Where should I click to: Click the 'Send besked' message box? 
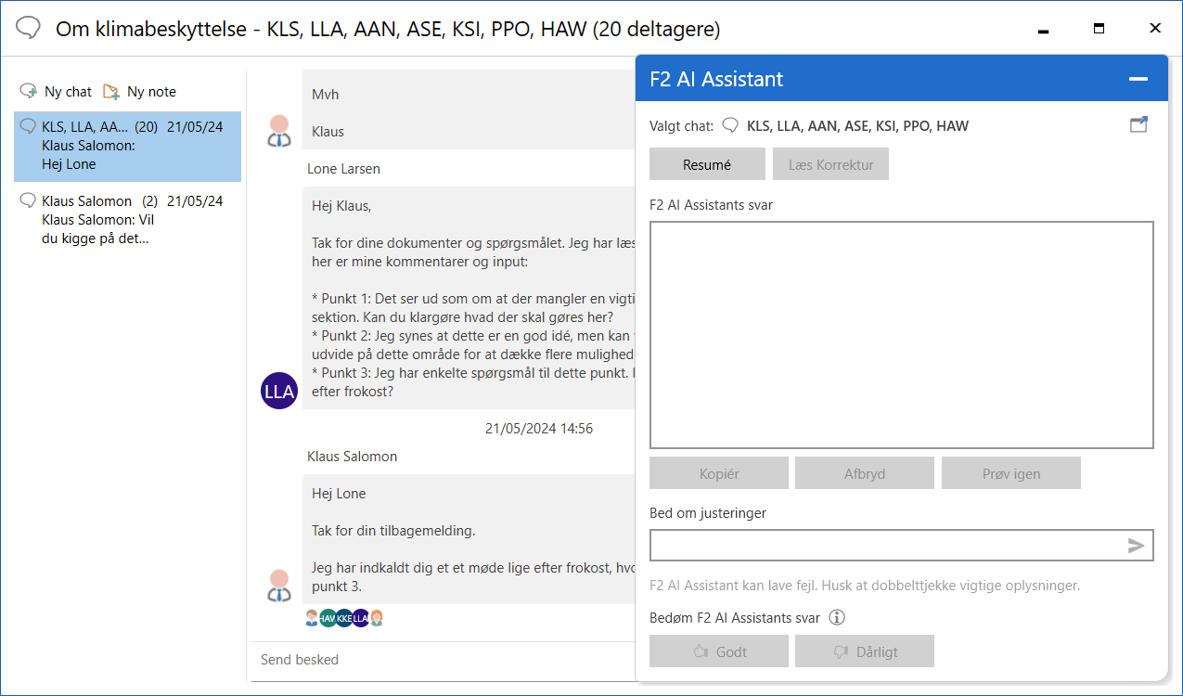pyautogui.click(x=443, y=660)
